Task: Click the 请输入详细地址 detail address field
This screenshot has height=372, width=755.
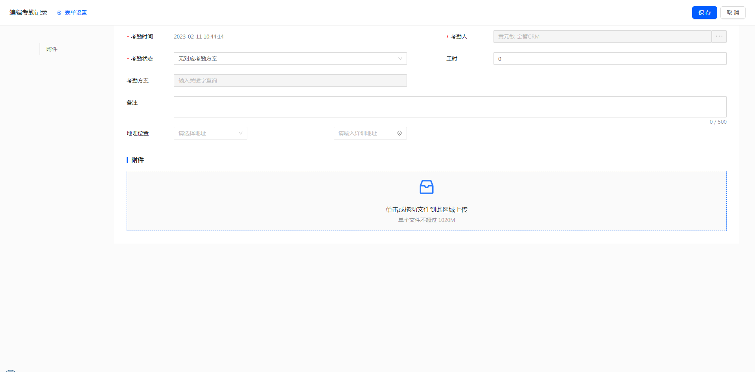Action: (x=370, y=133)
